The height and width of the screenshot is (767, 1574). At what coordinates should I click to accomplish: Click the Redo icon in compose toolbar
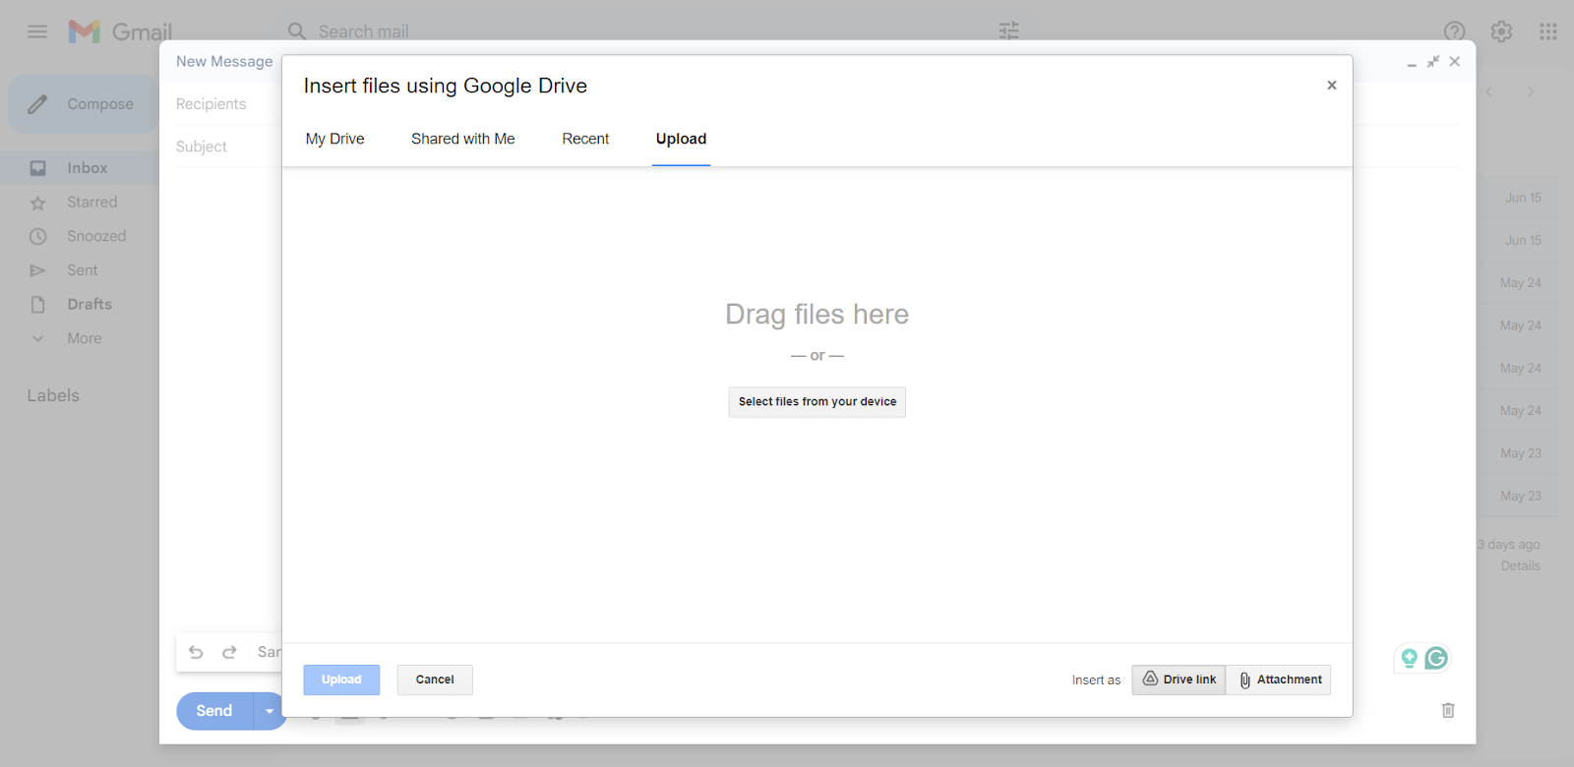229,652
